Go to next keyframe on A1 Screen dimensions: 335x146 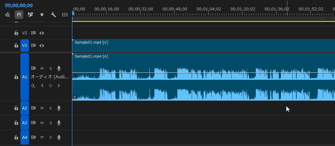pos(59,86)
